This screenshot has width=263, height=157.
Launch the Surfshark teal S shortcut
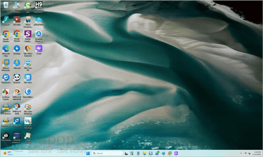click(6, 21)
